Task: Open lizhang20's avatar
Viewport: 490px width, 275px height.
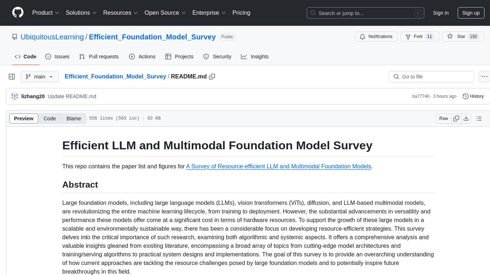Action: pos(15,96)
